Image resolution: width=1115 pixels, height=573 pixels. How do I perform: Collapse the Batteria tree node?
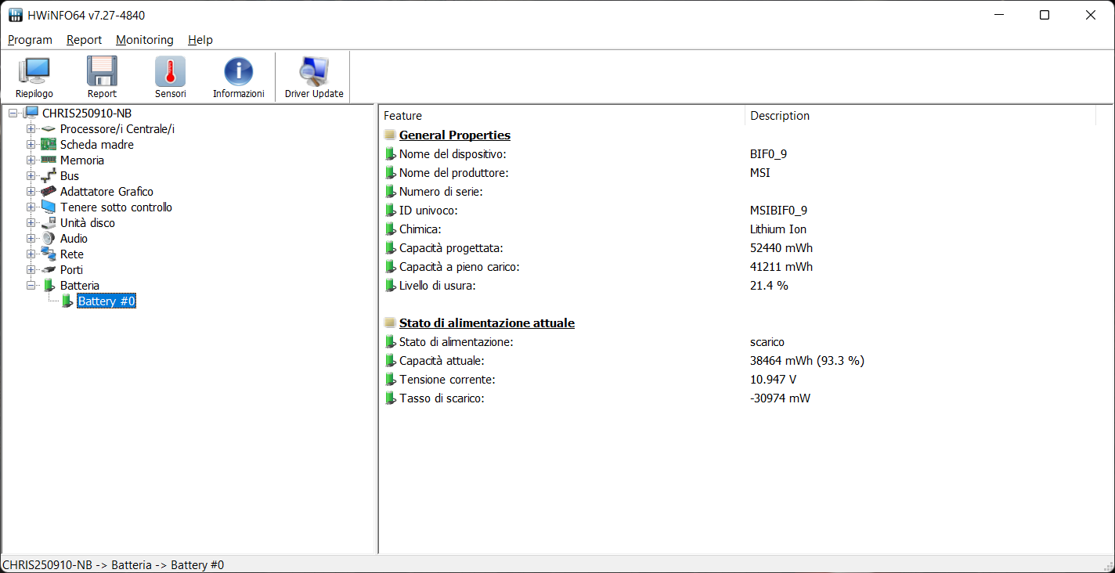pyautogui.click(x=31, y=286)
